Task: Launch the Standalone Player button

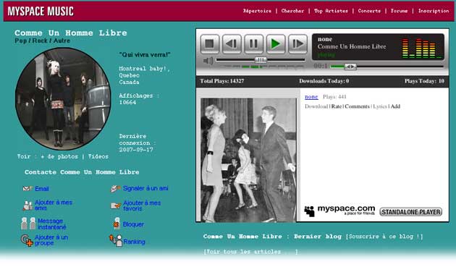Action: pyautogui.click(x=410, y=212)
